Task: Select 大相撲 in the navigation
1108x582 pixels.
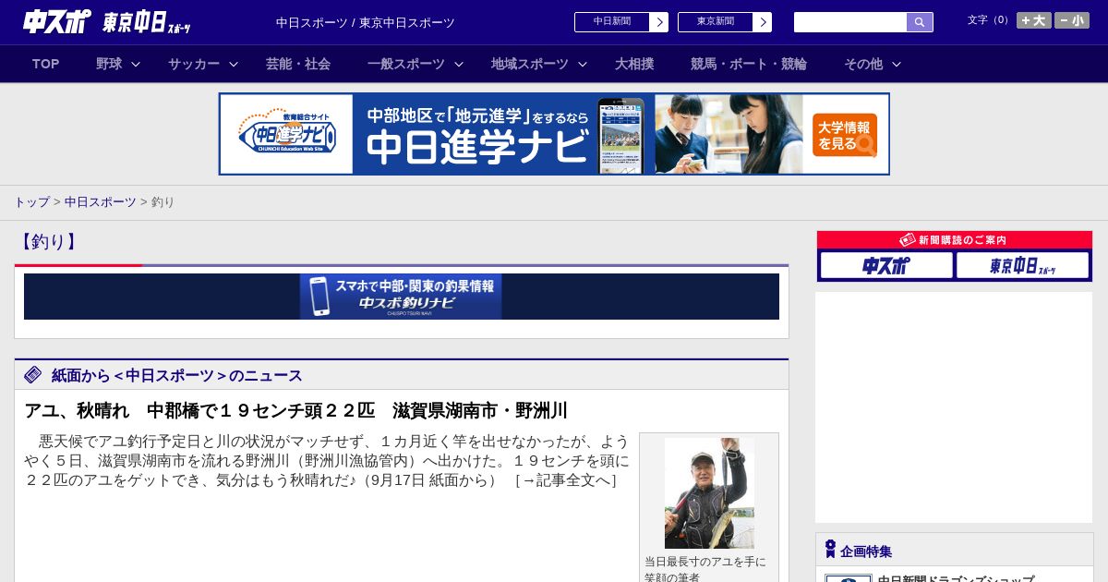Action: coord(634,64)
